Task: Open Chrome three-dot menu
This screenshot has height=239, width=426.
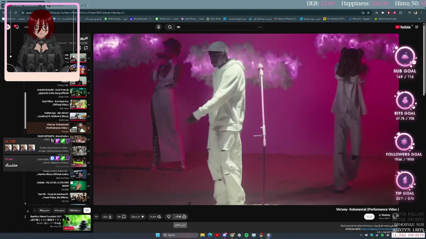Action: (x=421, y=13)
